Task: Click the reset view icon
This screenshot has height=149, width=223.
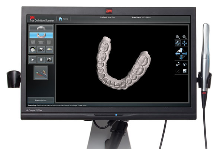Action: 178,64
